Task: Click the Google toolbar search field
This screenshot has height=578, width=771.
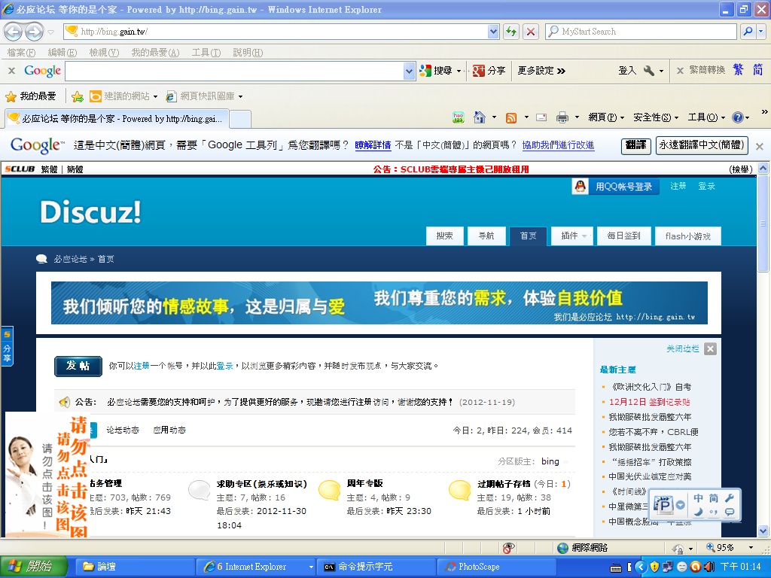Action: (235, 71)
